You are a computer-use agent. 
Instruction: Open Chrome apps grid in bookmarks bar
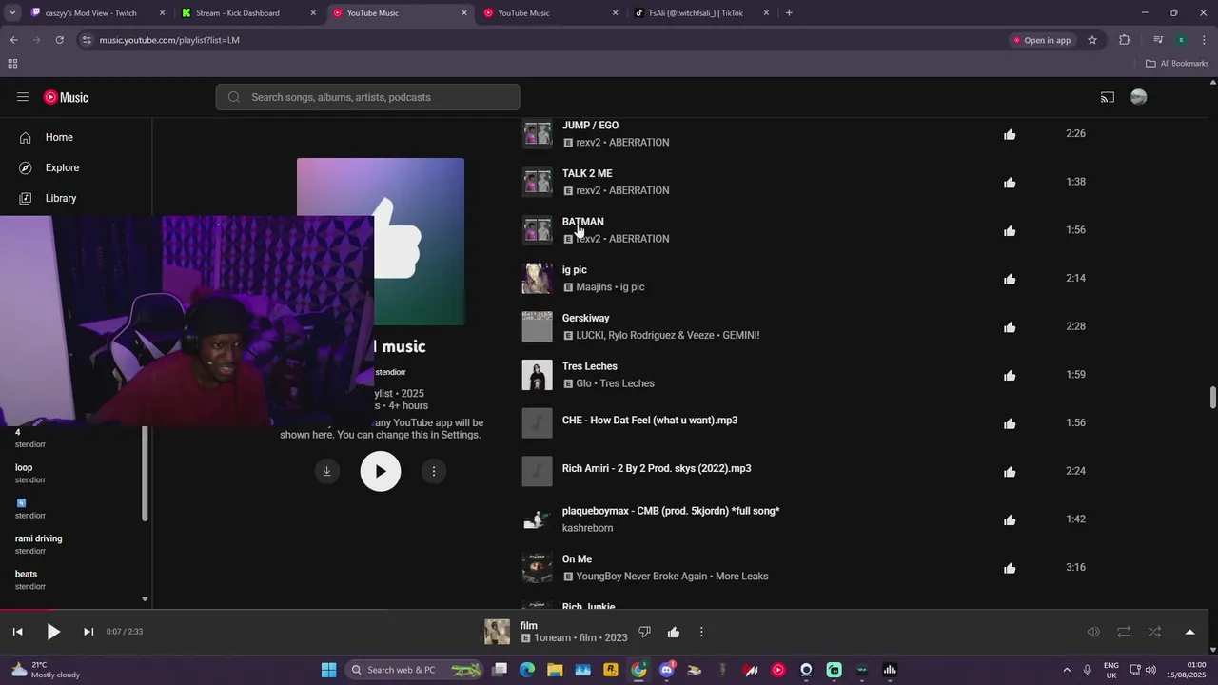(12, 64)
